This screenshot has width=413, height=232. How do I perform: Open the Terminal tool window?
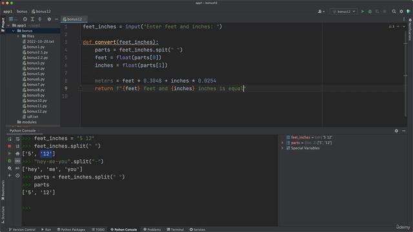175,229
